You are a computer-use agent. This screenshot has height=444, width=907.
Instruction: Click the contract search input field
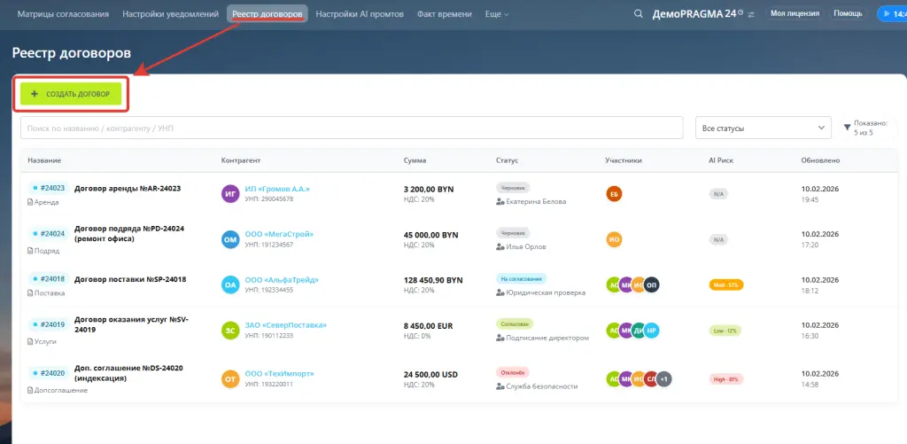pyautogui.click(x=352, y=129)
